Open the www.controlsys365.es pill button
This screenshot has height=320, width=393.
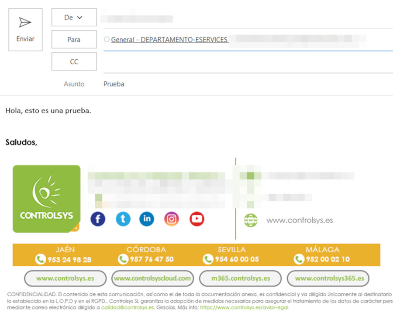328,279
